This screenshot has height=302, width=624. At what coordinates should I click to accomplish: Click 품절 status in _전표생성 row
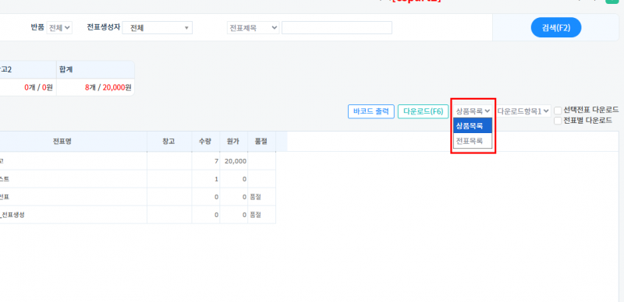[256, 215]
